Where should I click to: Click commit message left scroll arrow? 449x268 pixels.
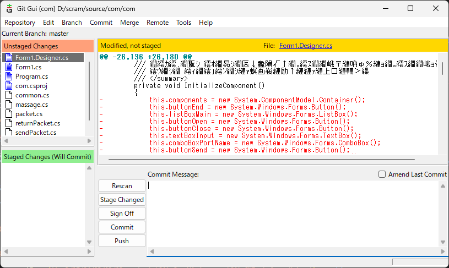click(152, 251)
